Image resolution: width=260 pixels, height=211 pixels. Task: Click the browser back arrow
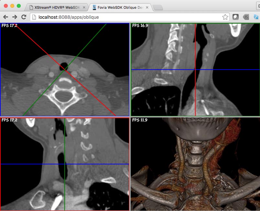tap(5, 17)
